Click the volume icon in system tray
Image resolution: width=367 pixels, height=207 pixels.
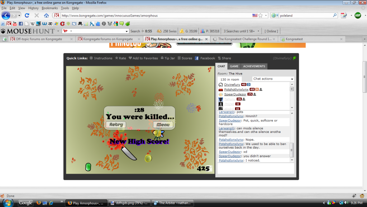tap(346, 203)
